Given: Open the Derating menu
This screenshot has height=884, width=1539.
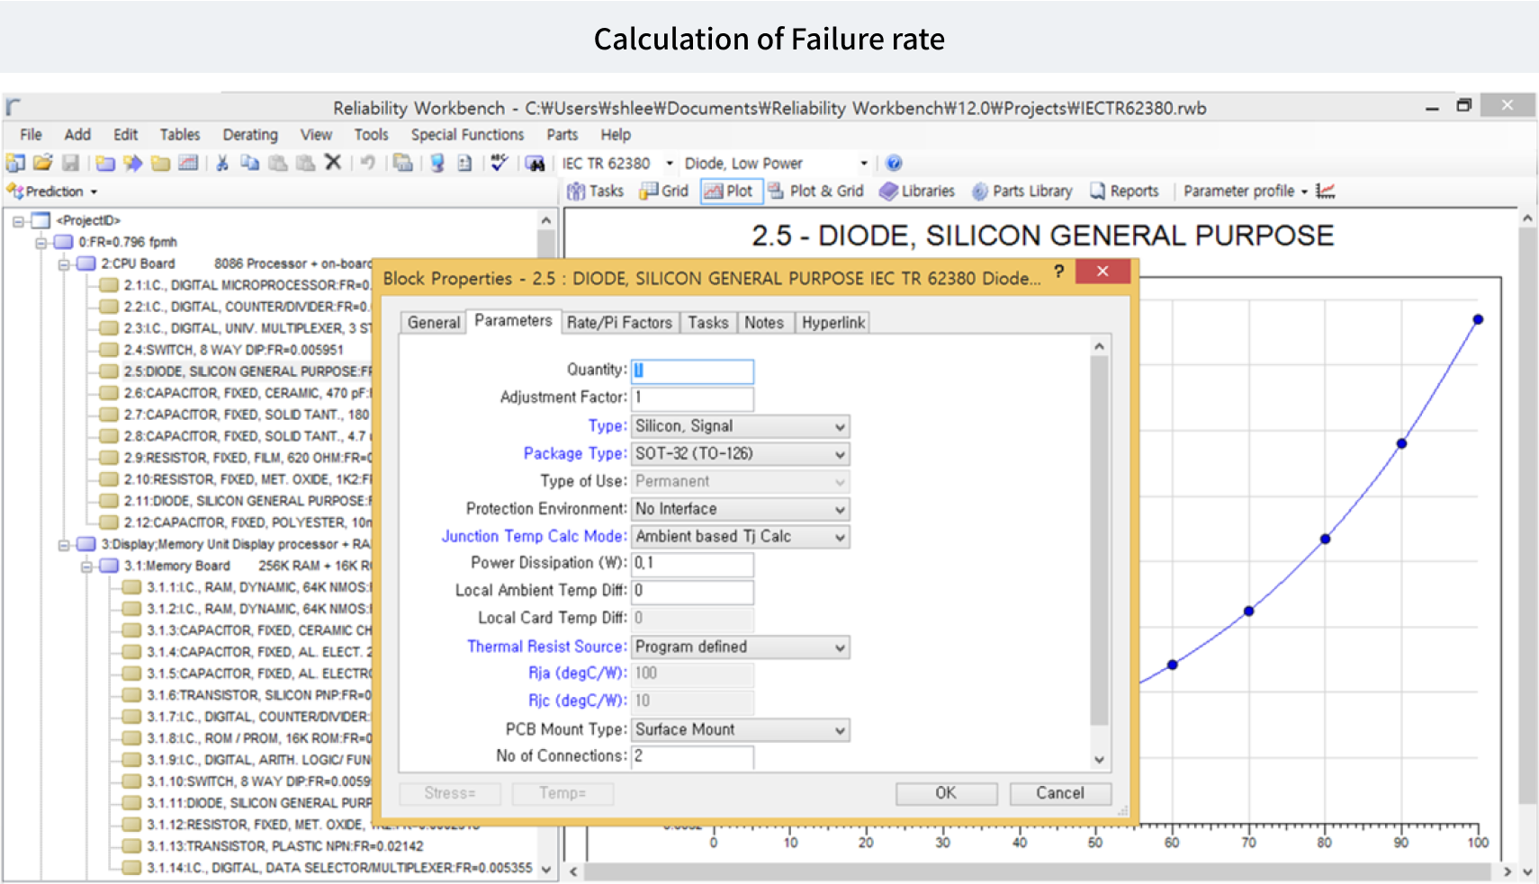Looking at the screenshot, I should tap(249, 135).
